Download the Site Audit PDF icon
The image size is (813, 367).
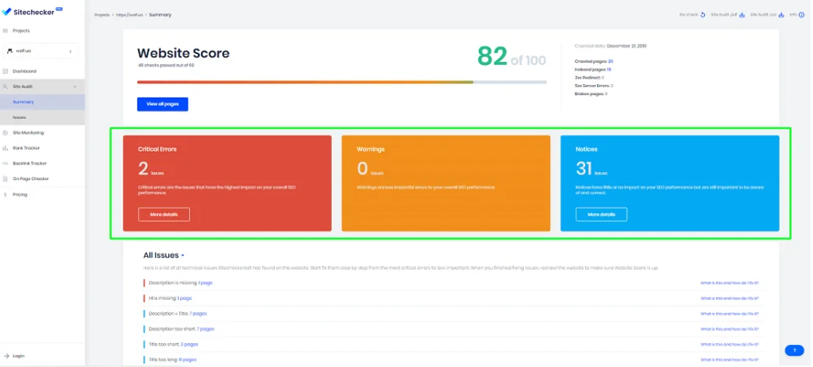pos(742,14)
